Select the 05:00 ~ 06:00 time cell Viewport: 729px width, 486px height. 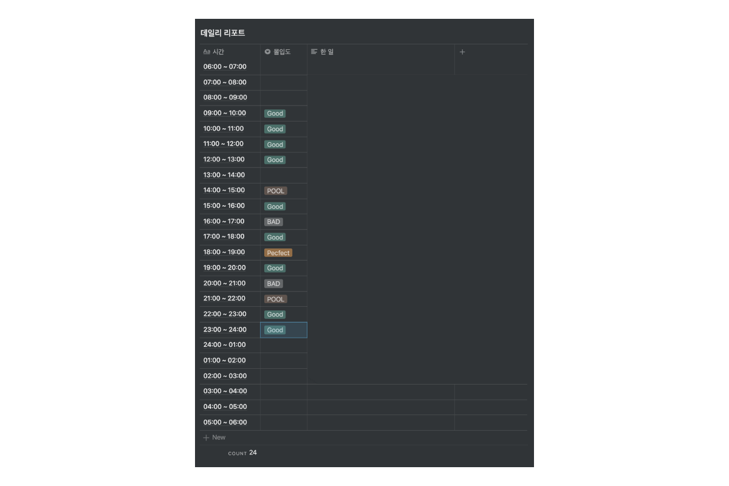coord(225,422)
